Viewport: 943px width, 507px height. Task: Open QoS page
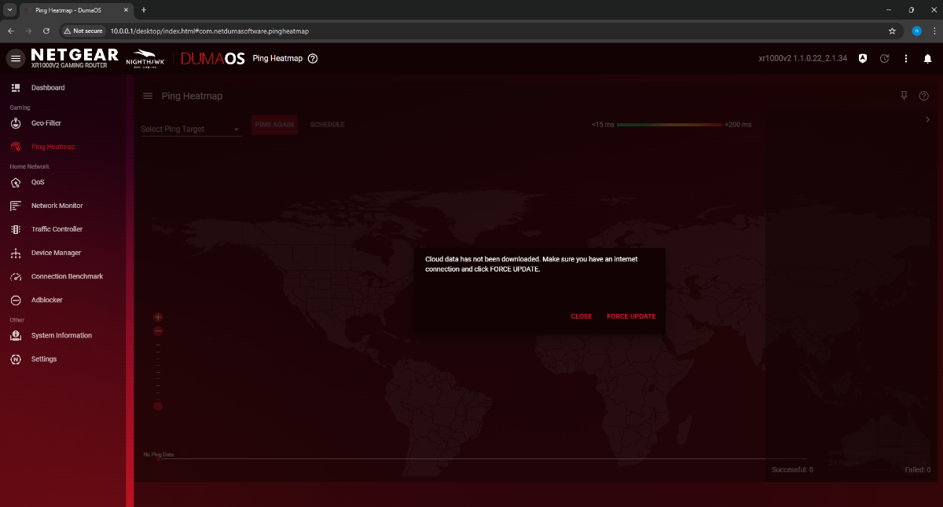38,182
